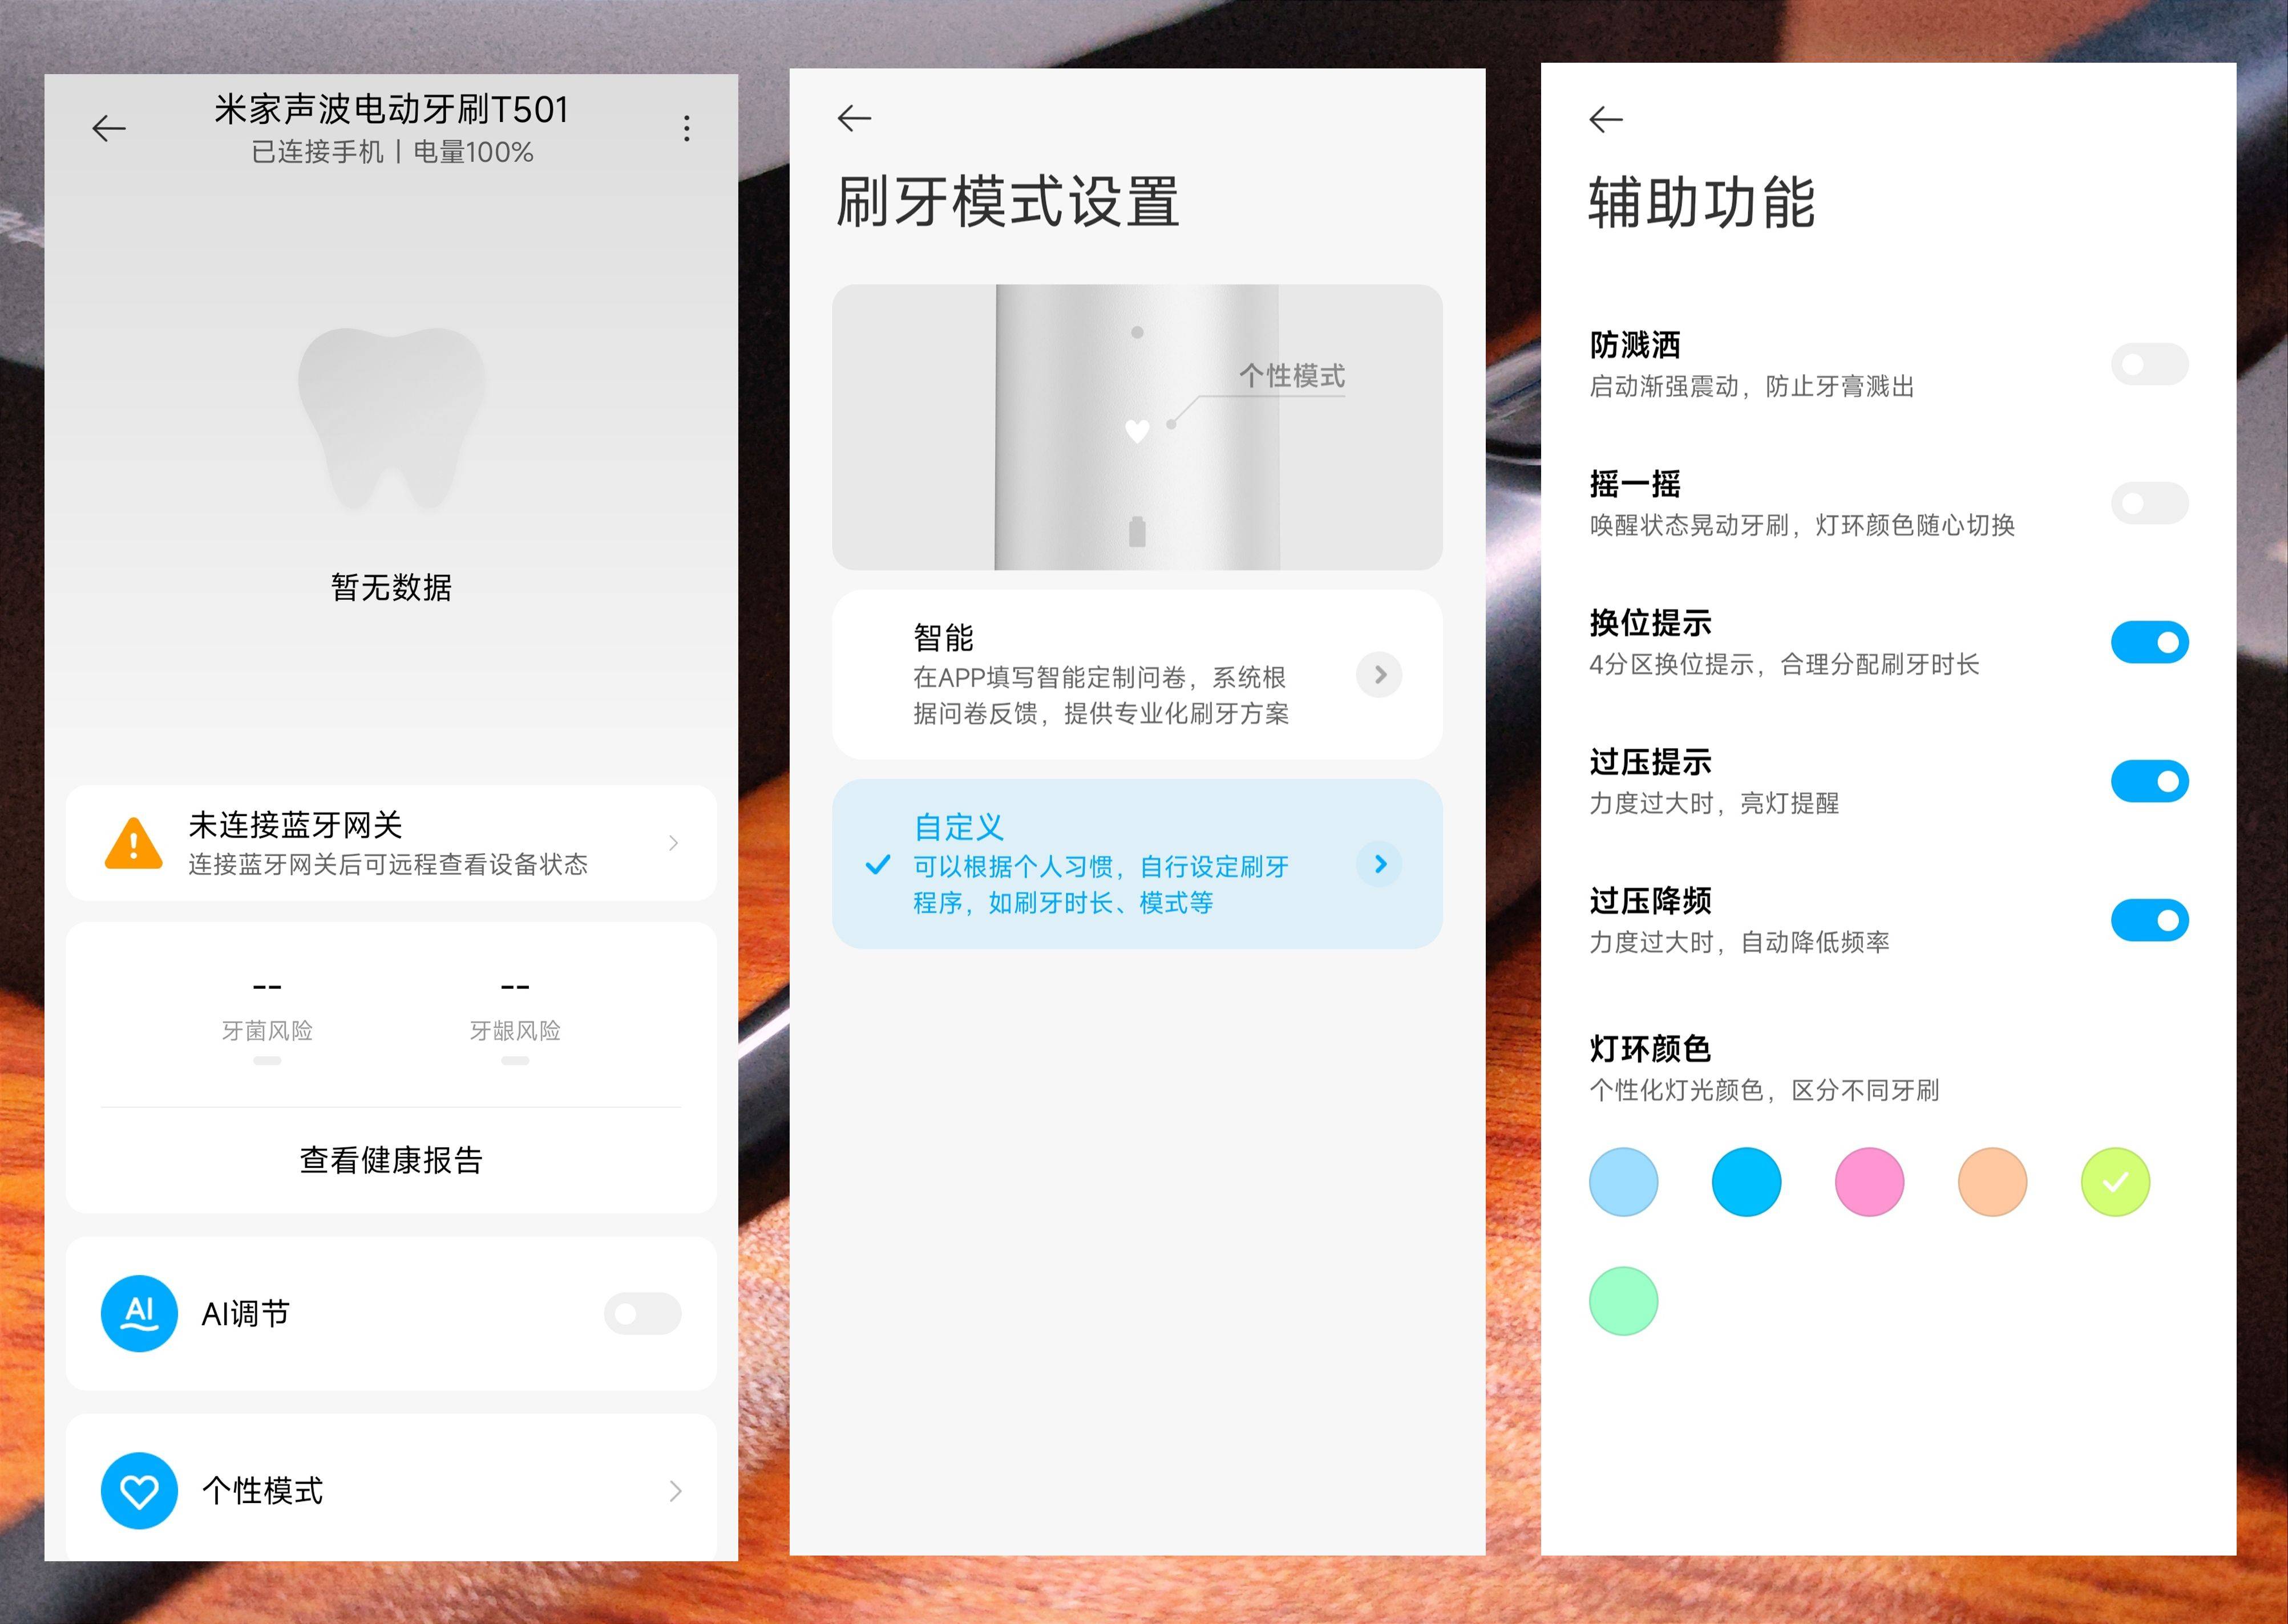Select the 自定义 brushing mode card
This screenshot has height=1624, width=2288.
click(x=1137, y=864)
